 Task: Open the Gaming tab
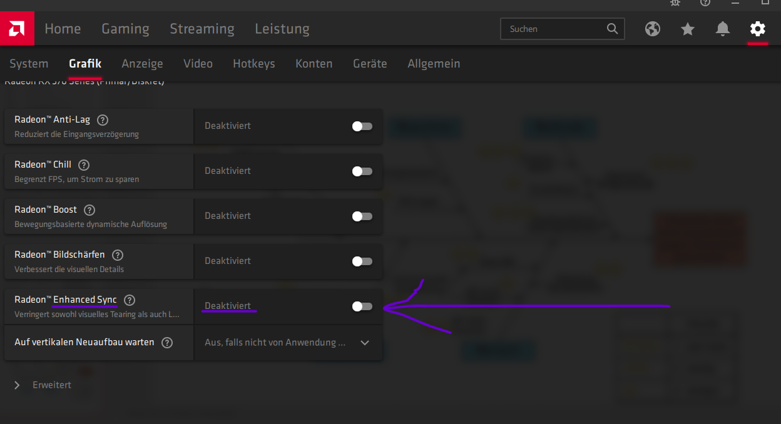point(125,29)
